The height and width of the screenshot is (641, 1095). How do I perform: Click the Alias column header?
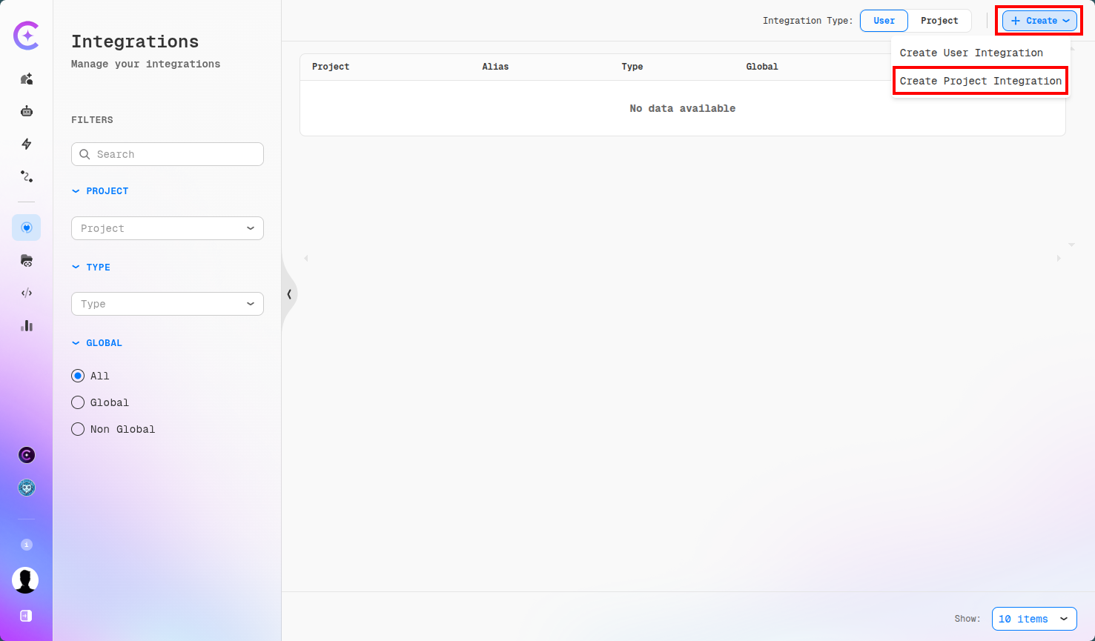495,67
